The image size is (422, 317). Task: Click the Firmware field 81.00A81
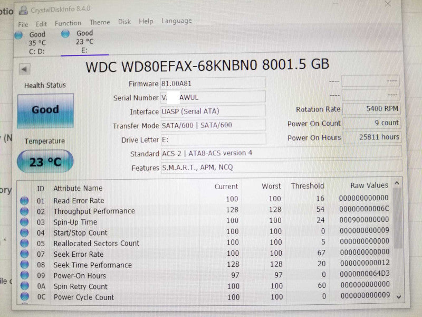coord(213,83)
